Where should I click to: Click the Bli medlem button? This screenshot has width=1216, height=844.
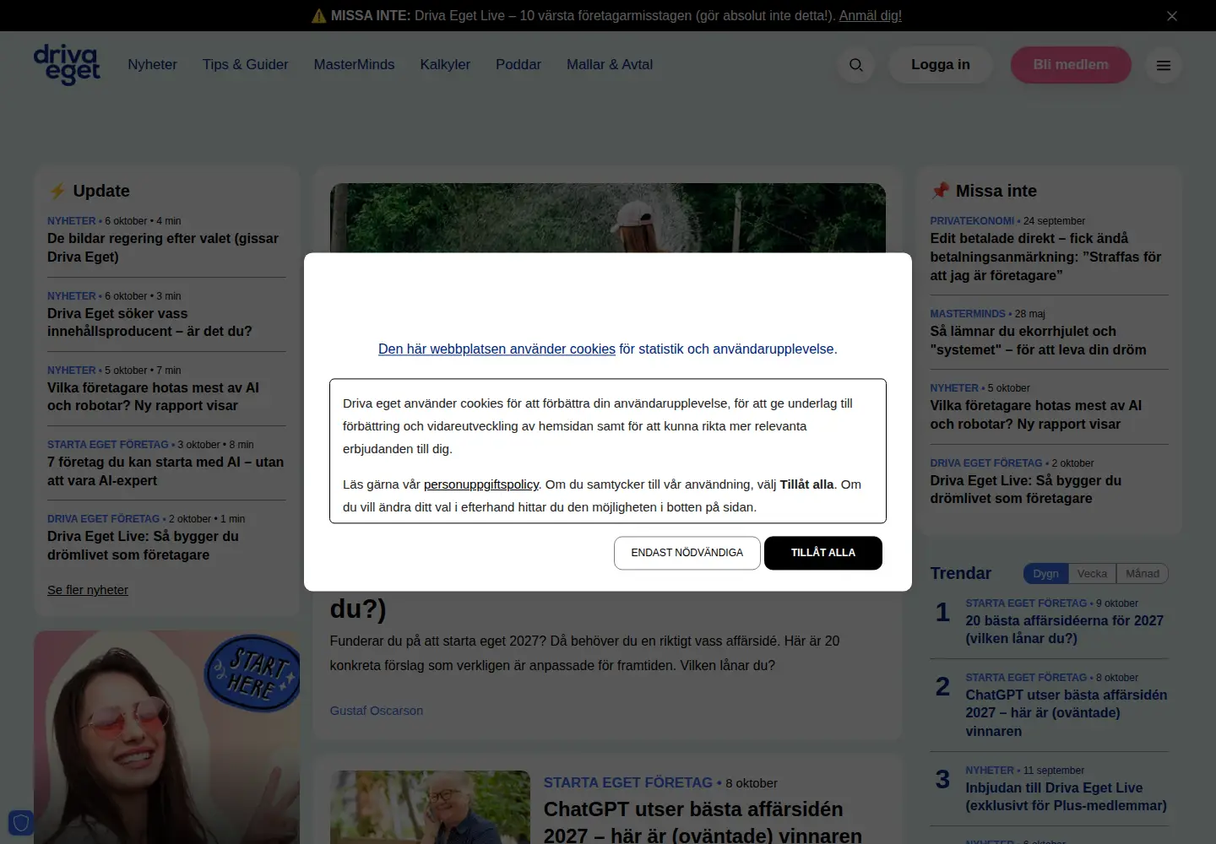pos(1071,65)
